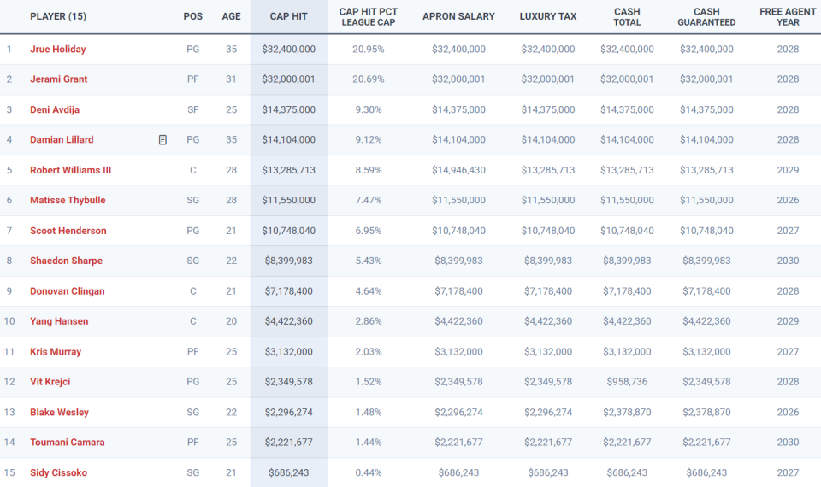Image resolution: width=821 pixels, height=487 pixels.
Task: Sort by the APRON SALARY column header
Action: pyautogui.click(x=458, y=16)
